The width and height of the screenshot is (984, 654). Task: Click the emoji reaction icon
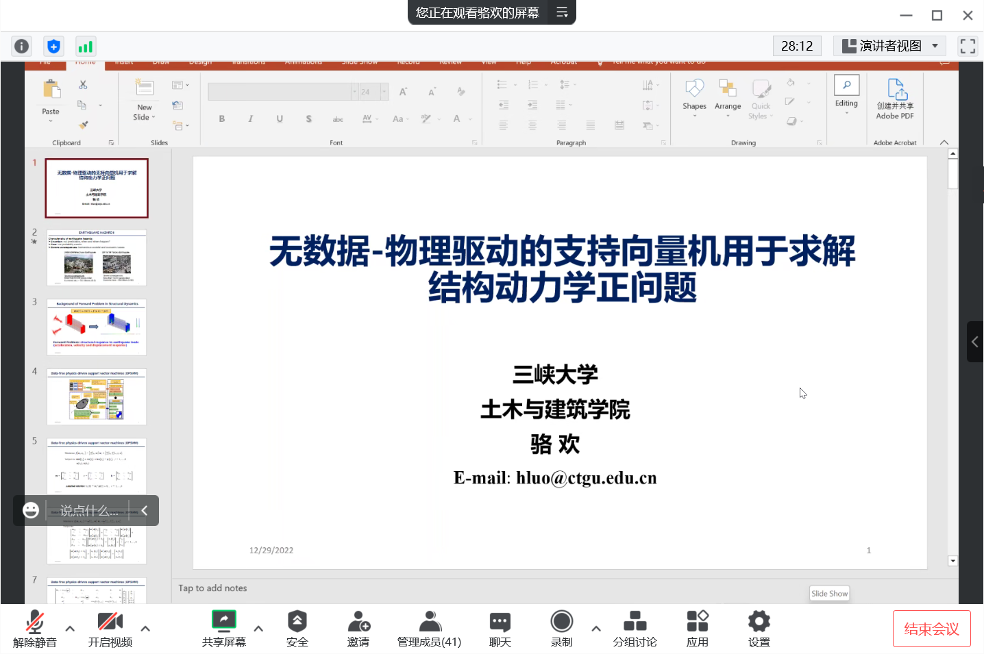(x=31, y=510)
